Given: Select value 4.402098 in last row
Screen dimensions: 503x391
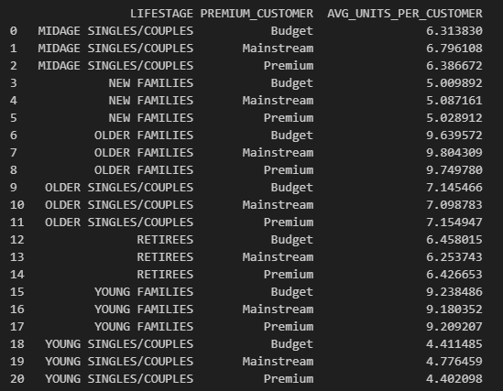Looking at the screenshot, I should 454,379.
